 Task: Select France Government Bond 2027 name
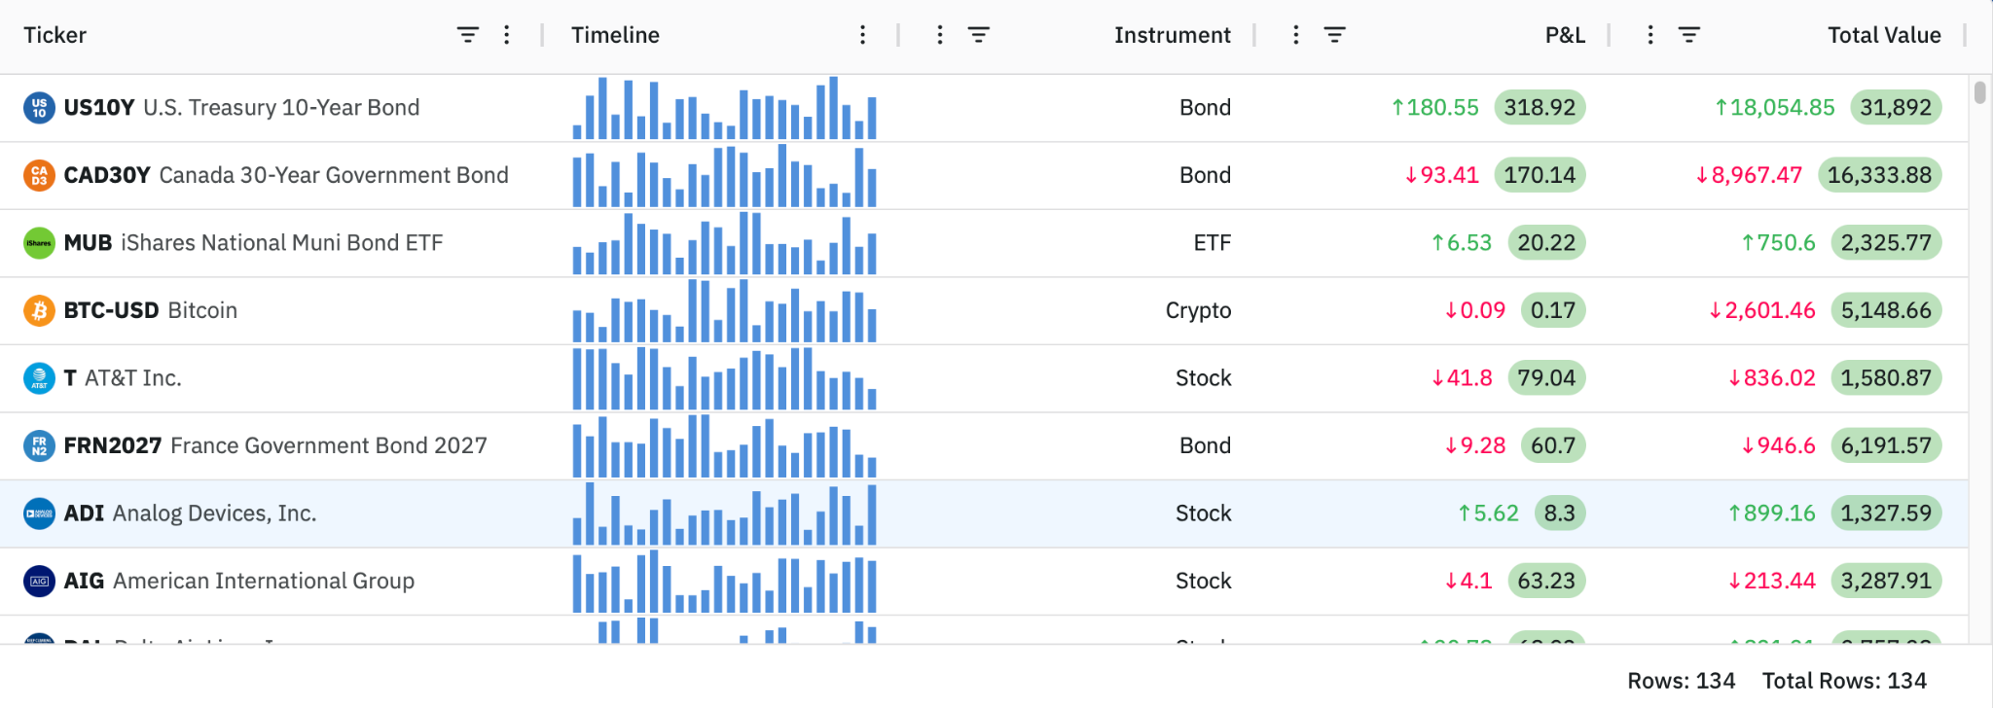(x=329, y=445)
